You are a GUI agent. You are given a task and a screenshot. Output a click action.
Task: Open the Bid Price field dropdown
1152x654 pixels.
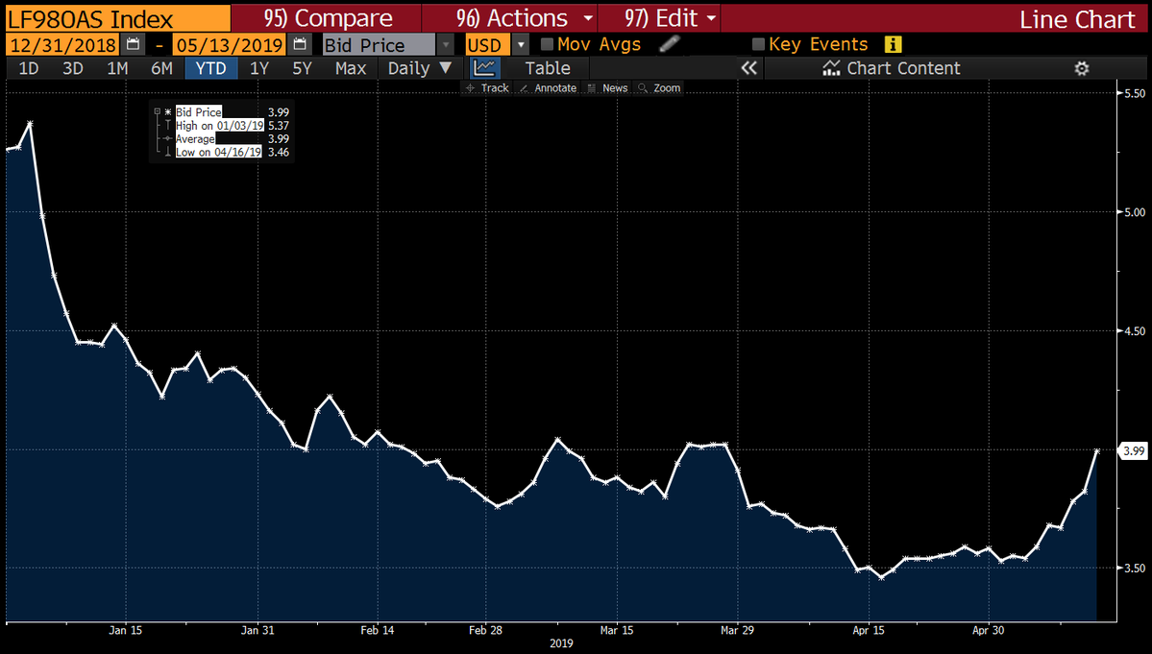tap(445, 45)
